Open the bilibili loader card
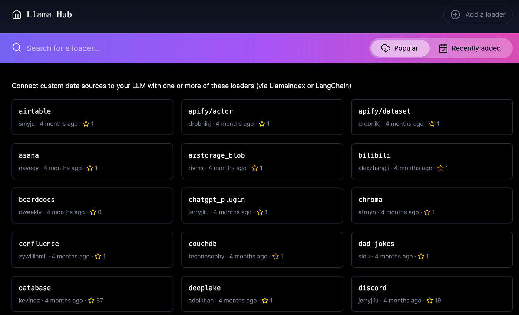Image resolution: width=519 pixels, height=315 pixels. pos(432,161)
